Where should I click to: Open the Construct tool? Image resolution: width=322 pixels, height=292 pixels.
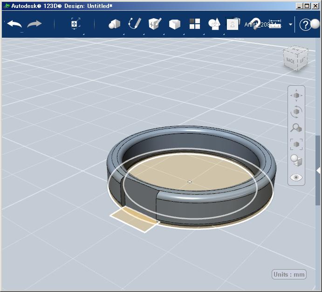(x=155, y=24)
